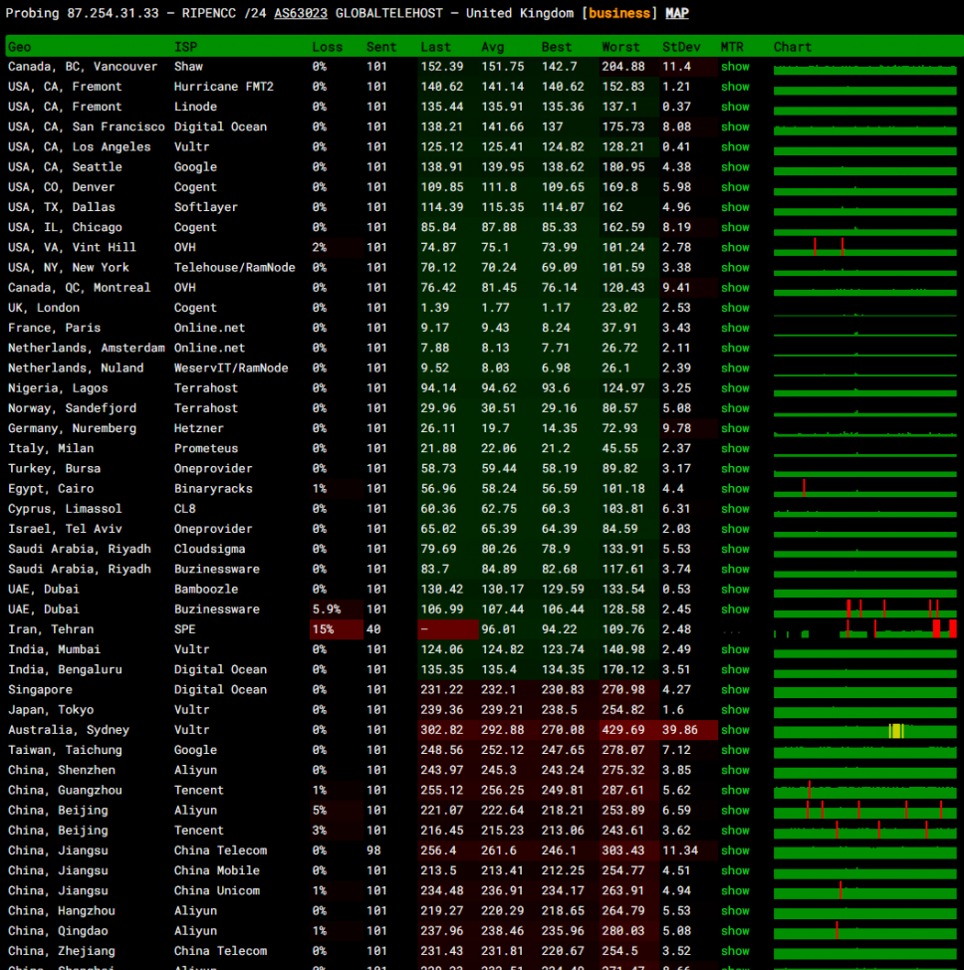964x970 pixels.
Task: Click the Sent column header
Action: 381,47
